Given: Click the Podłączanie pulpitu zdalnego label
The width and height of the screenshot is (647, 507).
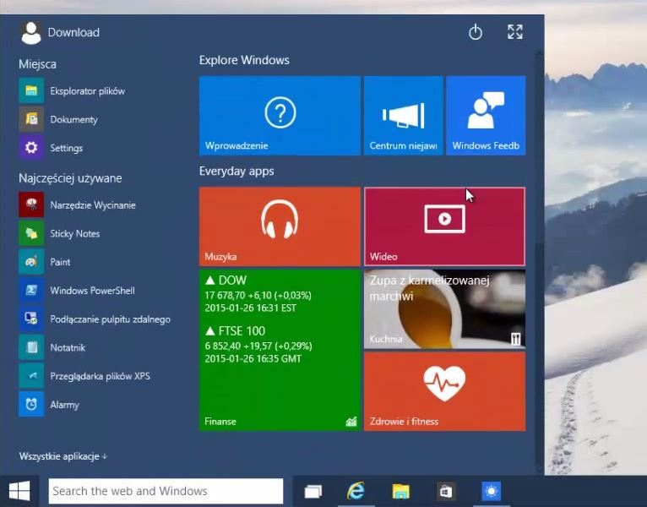Looking at the screenshot, I should tap(110, 319).
